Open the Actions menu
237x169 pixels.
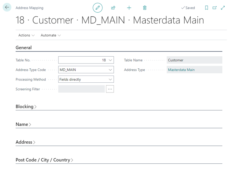(26, 35)
